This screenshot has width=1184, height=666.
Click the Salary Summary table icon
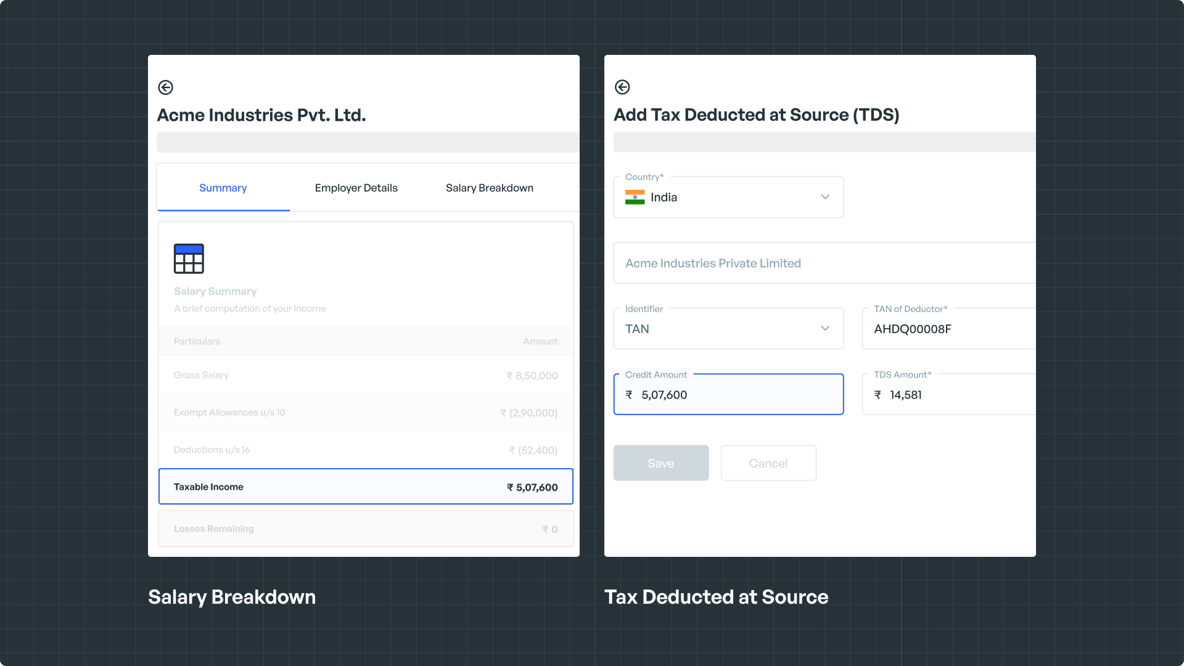point(189,258)
